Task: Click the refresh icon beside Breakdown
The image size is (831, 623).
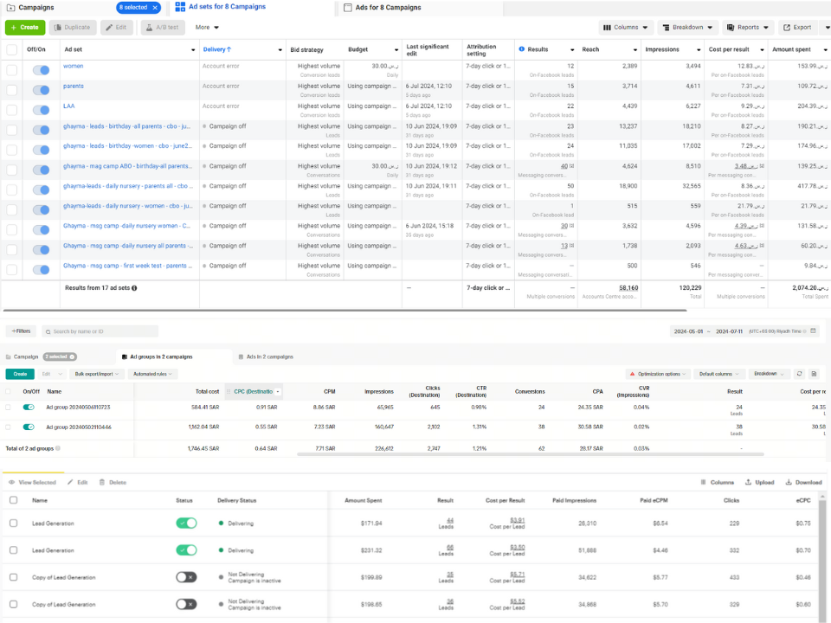Action: 799,374
